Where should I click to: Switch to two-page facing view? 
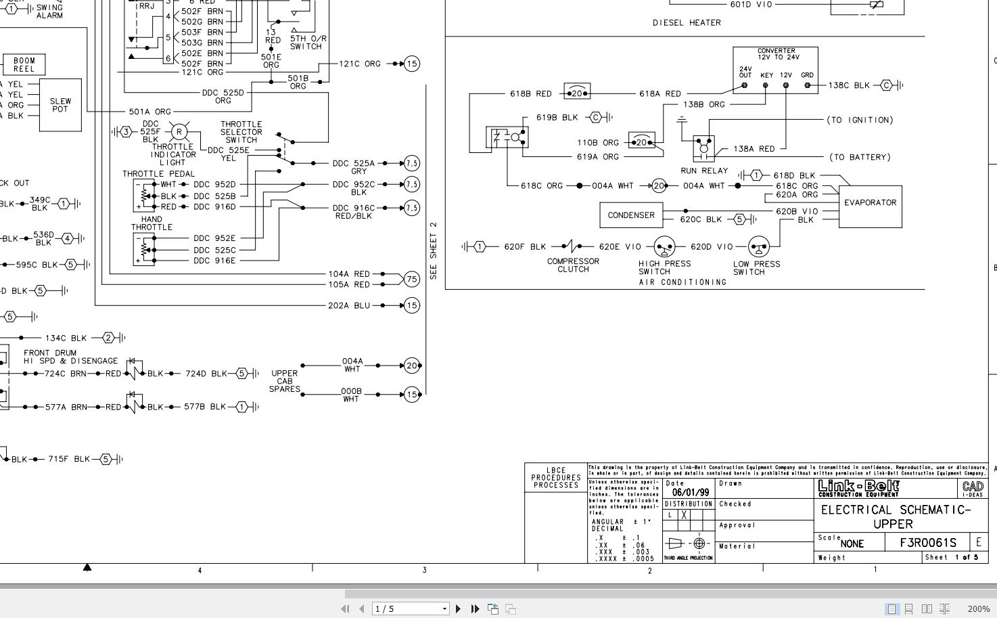point(927,609)
